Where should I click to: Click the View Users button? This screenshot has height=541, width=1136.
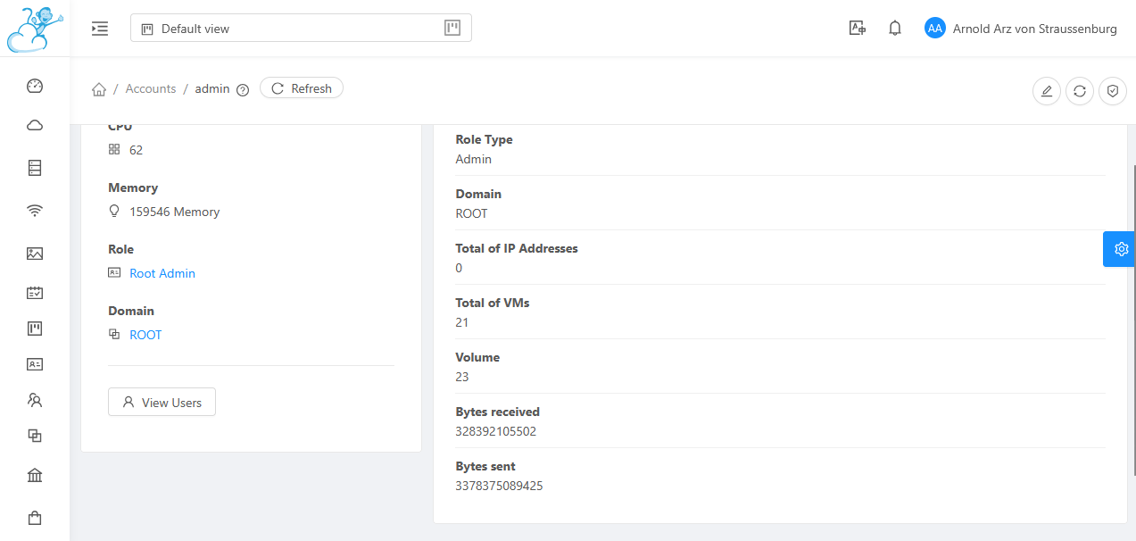[162, 402]
